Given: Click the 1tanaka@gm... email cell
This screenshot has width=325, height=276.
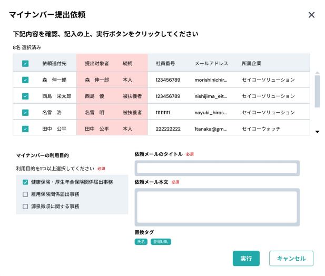Looking at the screenshot, I should 211,129.
